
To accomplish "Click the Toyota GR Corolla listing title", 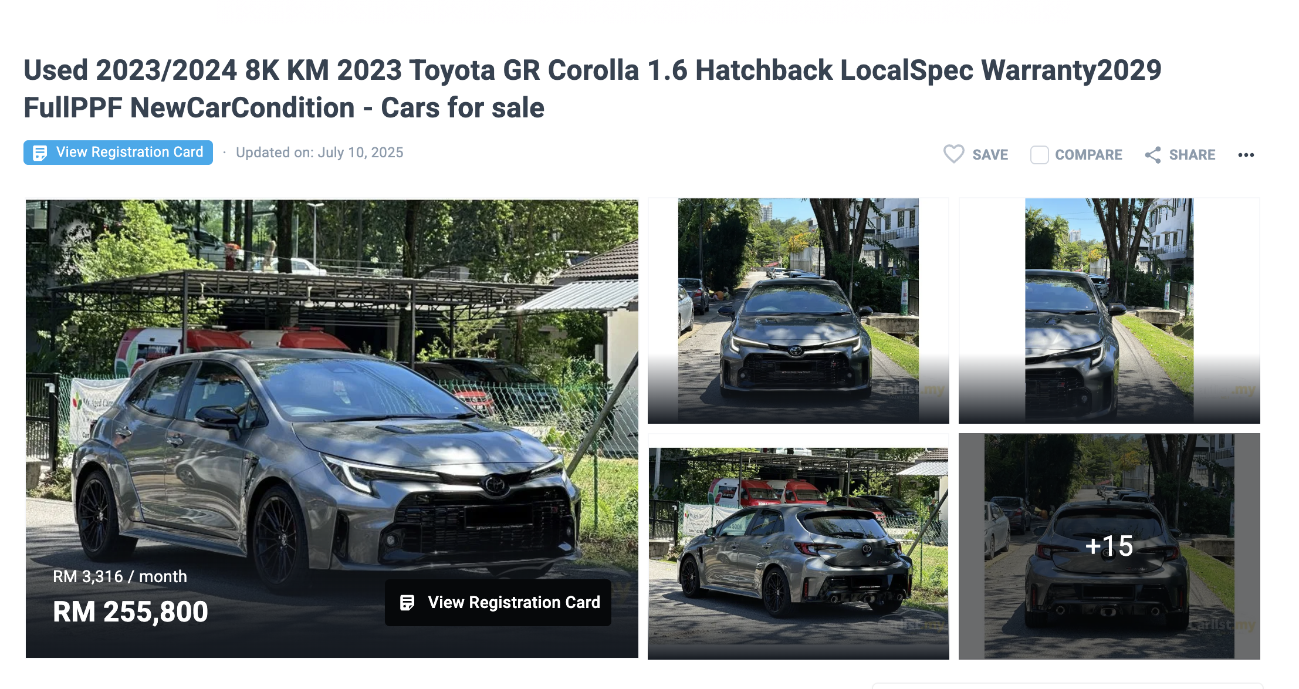I will click(x=593, y=89).
